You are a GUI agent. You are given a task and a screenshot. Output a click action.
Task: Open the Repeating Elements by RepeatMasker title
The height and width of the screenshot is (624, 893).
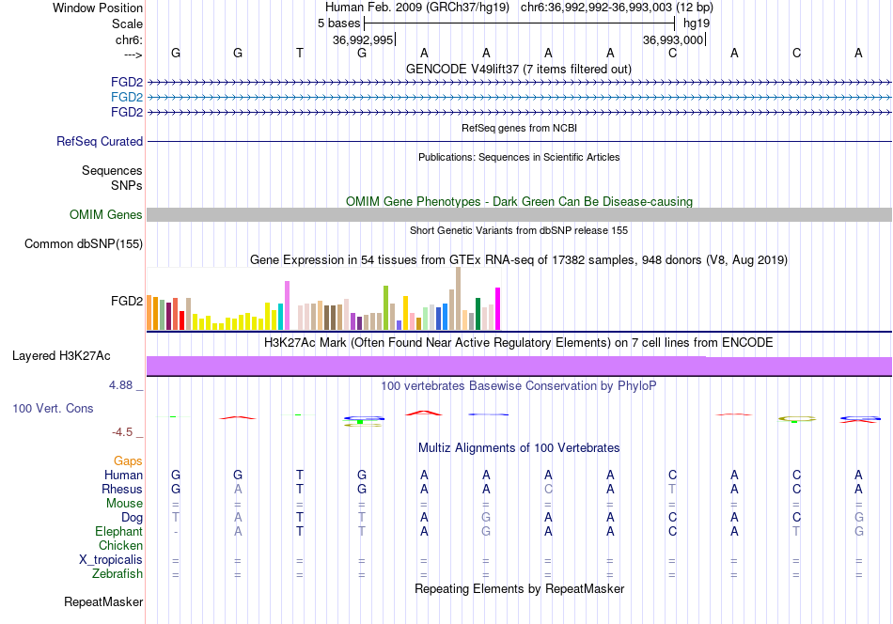click(x=520, y=588)
